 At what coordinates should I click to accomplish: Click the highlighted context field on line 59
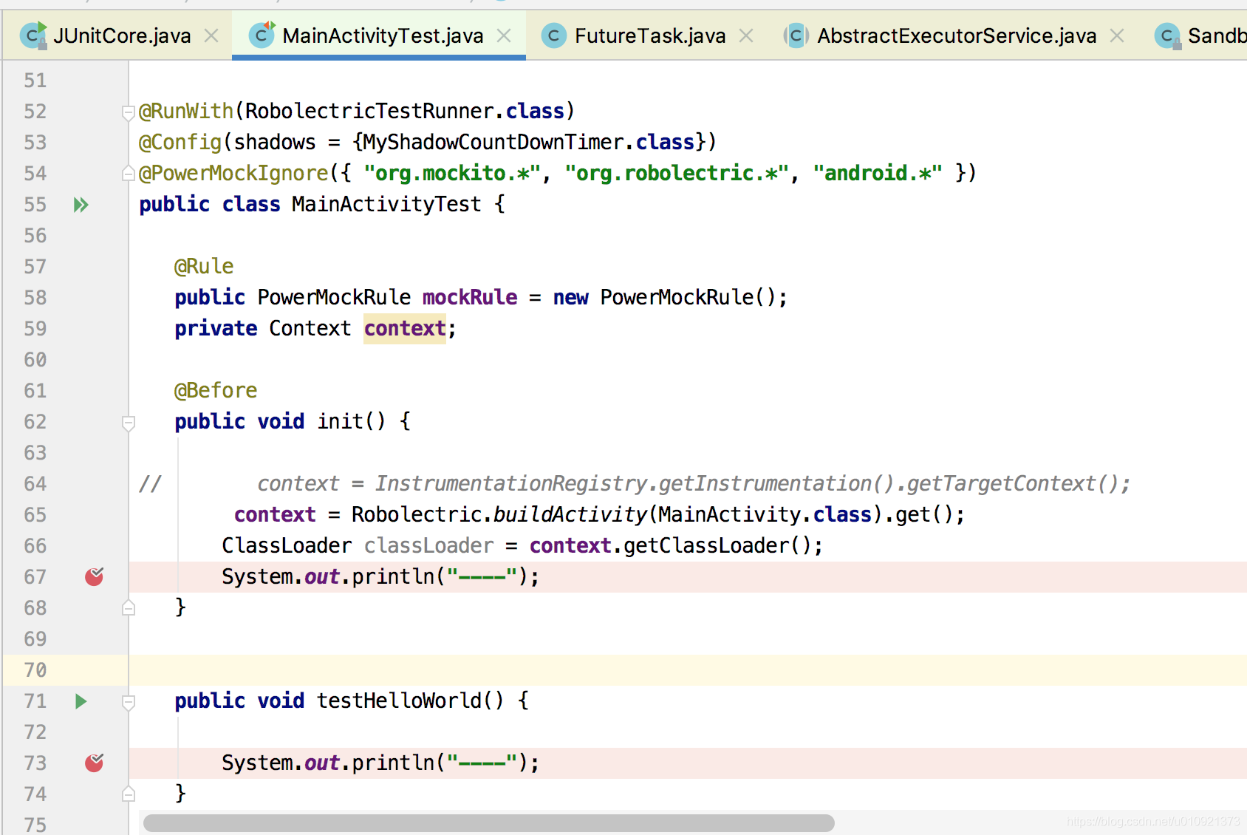point(405,328)
